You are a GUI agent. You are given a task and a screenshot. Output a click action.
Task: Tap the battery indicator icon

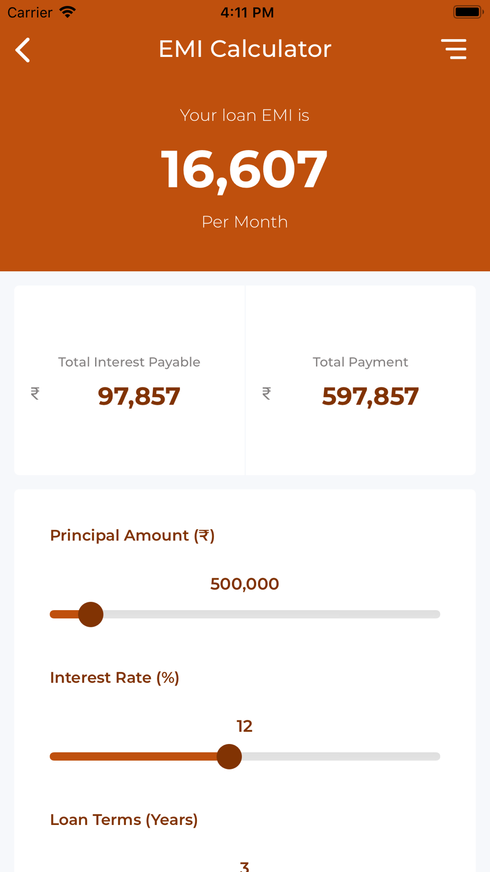[x=468, y=12]
